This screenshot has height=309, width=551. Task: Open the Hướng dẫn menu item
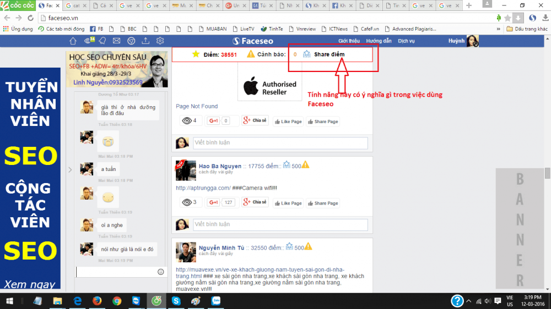click(379, 41)
